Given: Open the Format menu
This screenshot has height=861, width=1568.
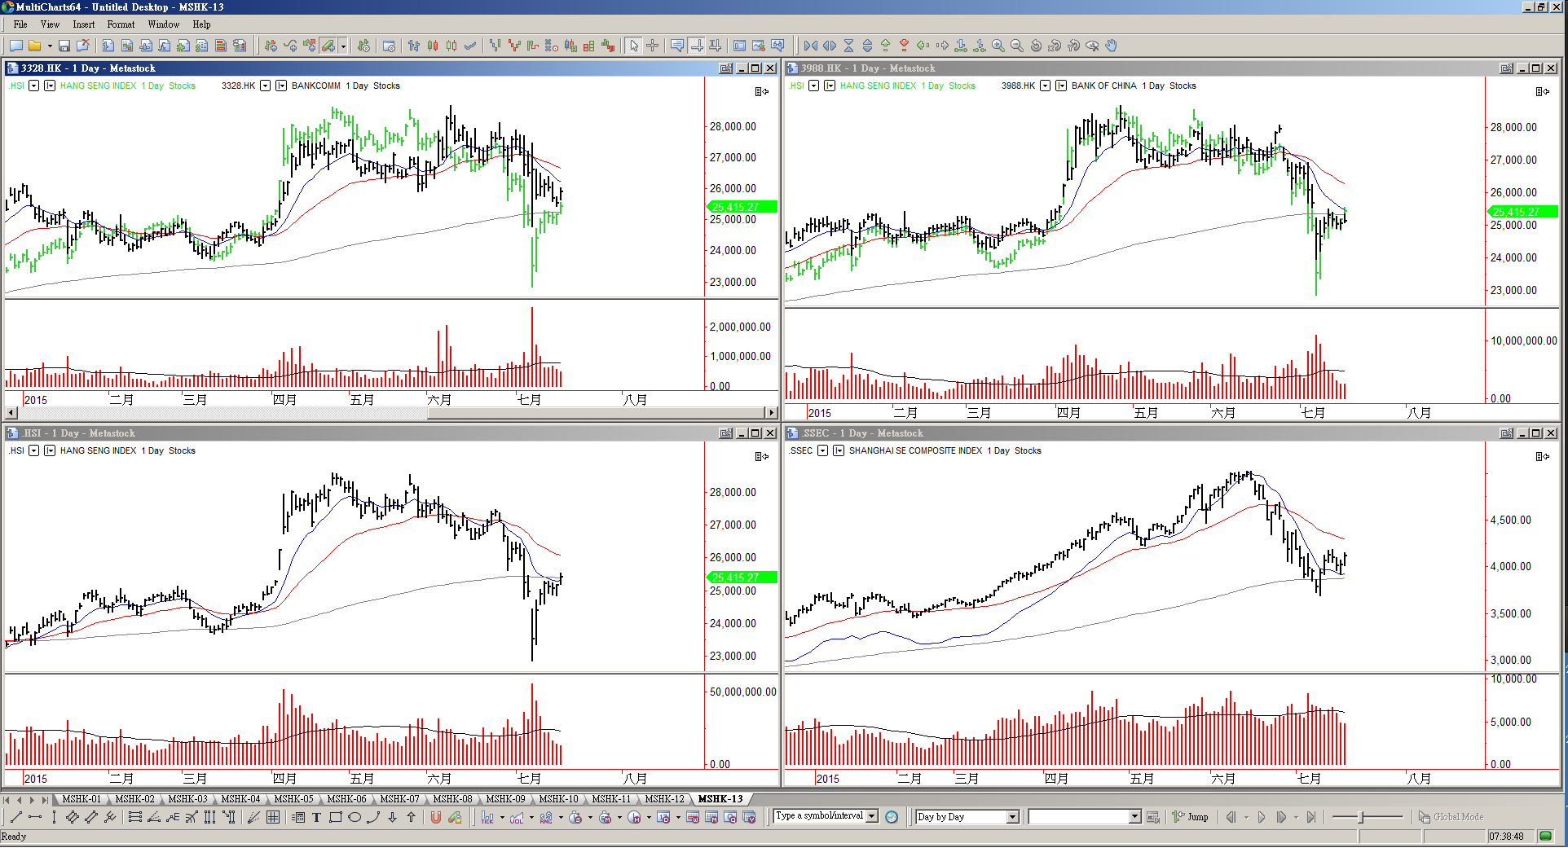Looking at the screenshot, I should pyautogui.click(x=121, y=24).
